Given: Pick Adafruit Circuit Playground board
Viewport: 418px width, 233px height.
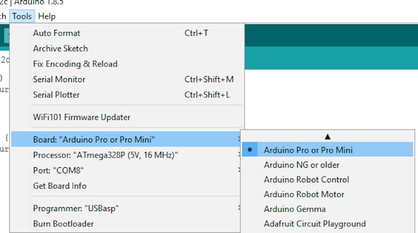Looking at the screenshot, I should pyautogui.click(x=328, y=223).
